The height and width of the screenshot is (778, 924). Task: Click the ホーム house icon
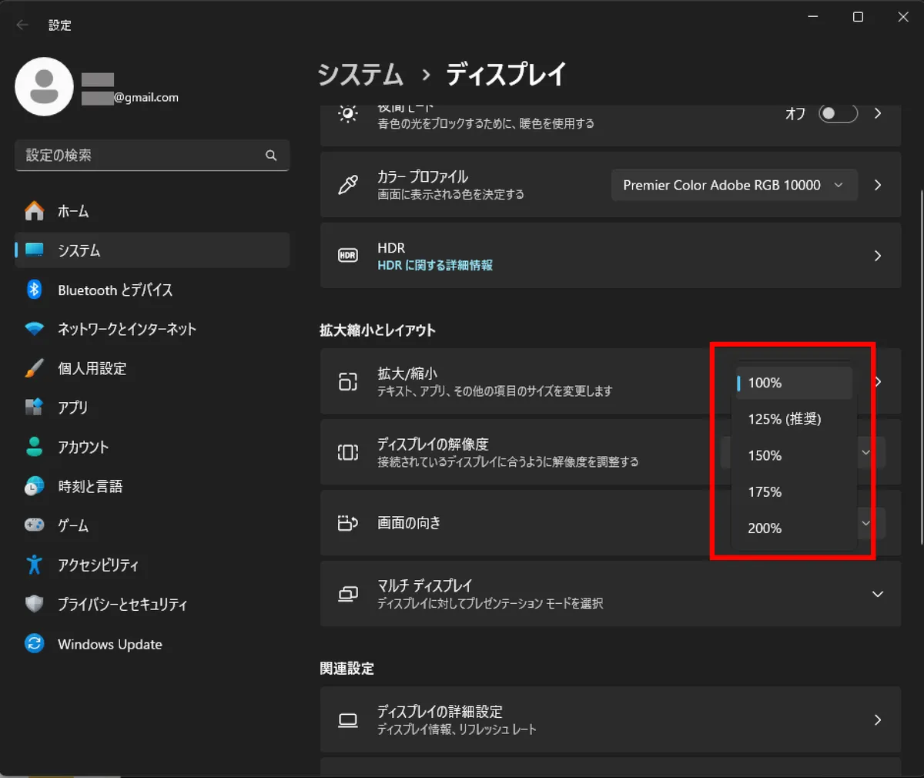pyautogui.click(x=35, y=211)
